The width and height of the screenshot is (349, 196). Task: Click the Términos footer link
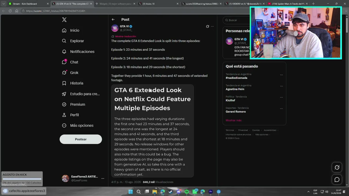point(230,130)
